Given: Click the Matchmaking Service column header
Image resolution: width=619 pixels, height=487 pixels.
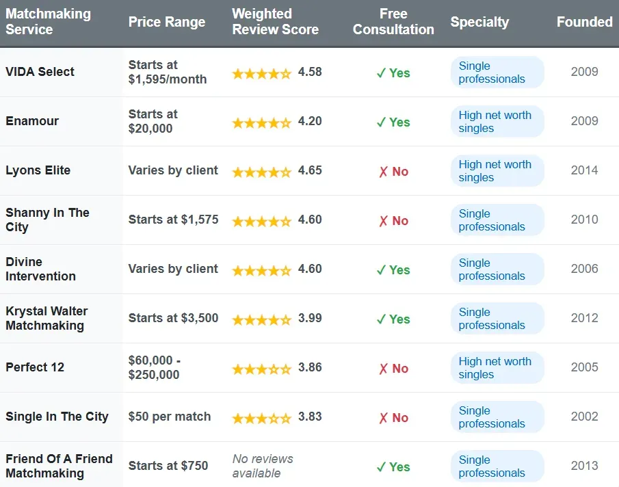Looking at the screenshot, I should point(48,22).
